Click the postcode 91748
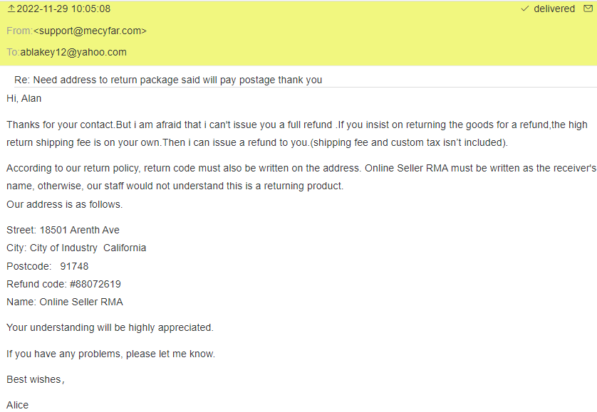The height and width of the screenshot is (412, 597). (x=74, y=266)
